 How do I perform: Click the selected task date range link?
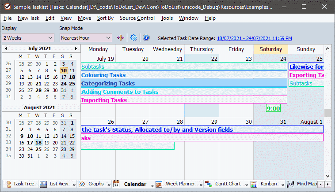coord(255,38)
